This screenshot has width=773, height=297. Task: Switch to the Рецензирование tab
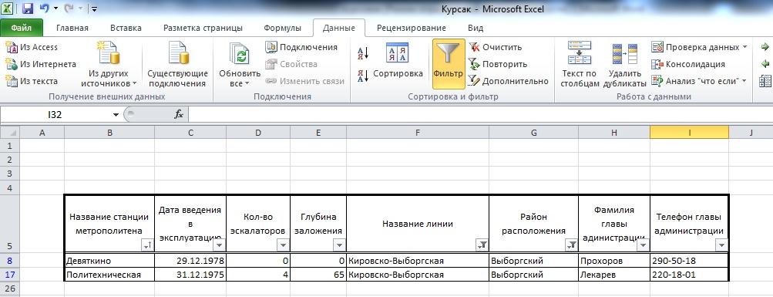tap(411, 28)
